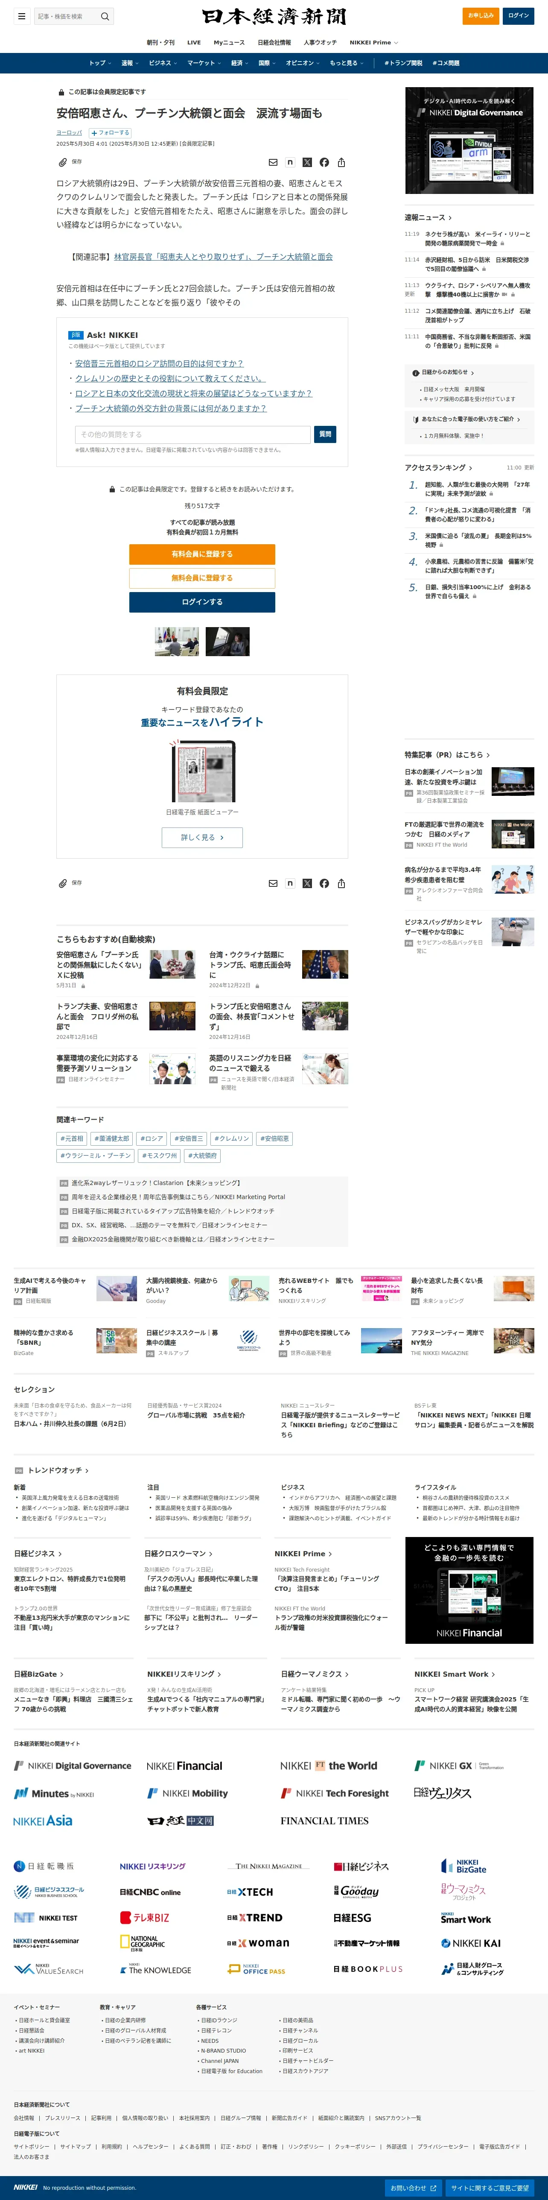Open the hamburger menu icon

[21, 16]
